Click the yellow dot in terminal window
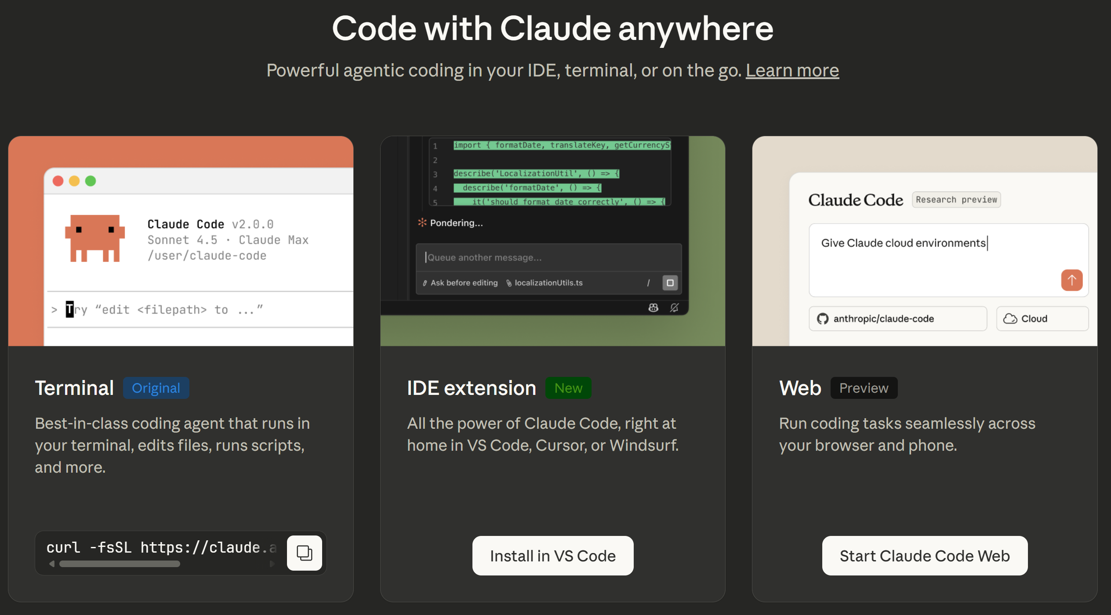 [74, 181]
